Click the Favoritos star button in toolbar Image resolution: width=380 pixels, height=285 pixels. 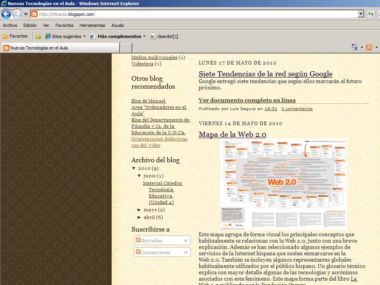click(15, 36)
